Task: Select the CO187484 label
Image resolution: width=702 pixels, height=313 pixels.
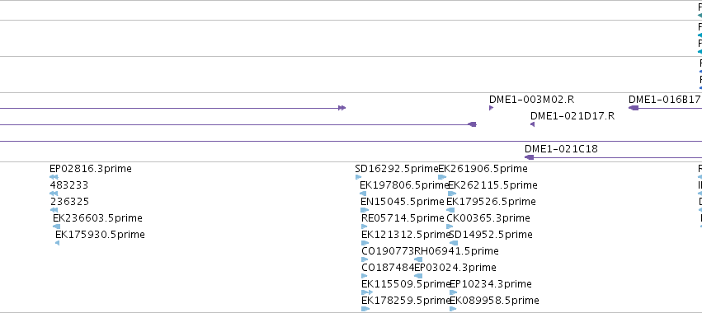Action: click(389, 268)
